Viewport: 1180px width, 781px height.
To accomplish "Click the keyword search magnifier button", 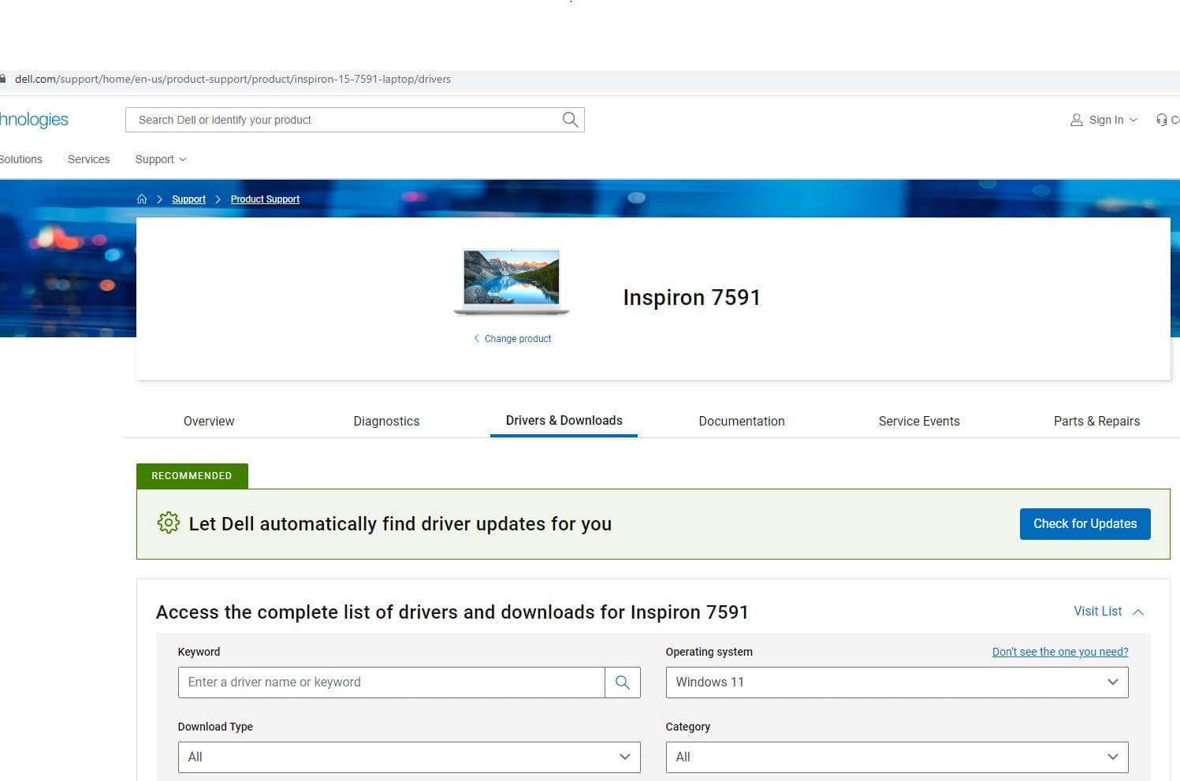I will pyautogui.click(x=622, y=682).
